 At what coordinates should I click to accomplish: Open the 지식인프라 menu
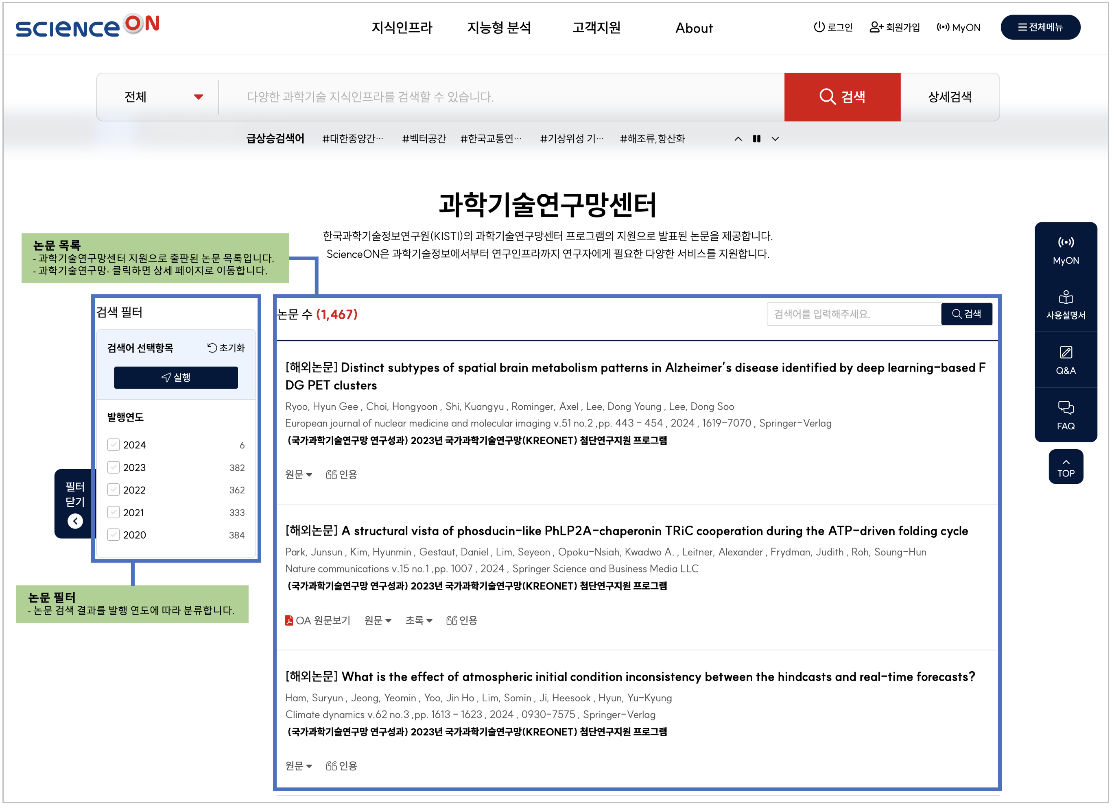click(x=402, y=28)
